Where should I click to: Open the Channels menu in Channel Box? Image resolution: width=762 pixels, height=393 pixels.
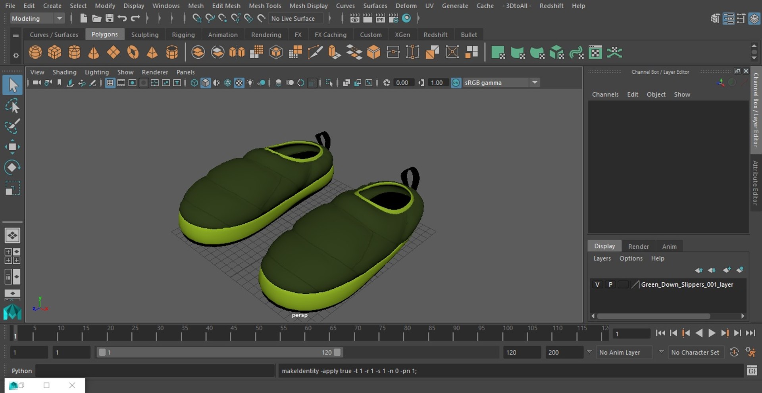point(605,94)
